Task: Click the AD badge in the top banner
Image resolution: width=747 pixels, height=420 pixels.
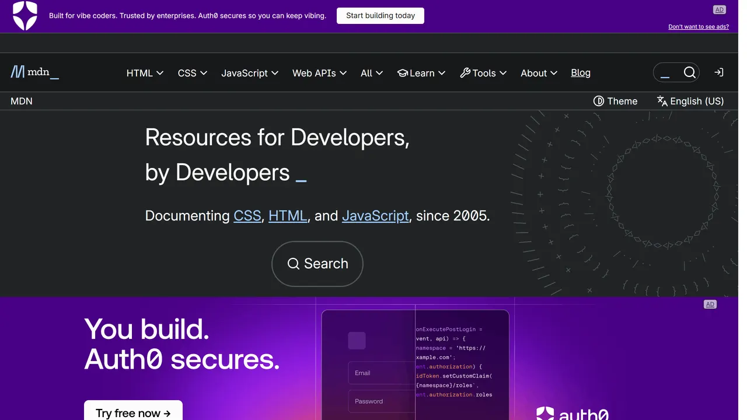Action: point(719,10)
